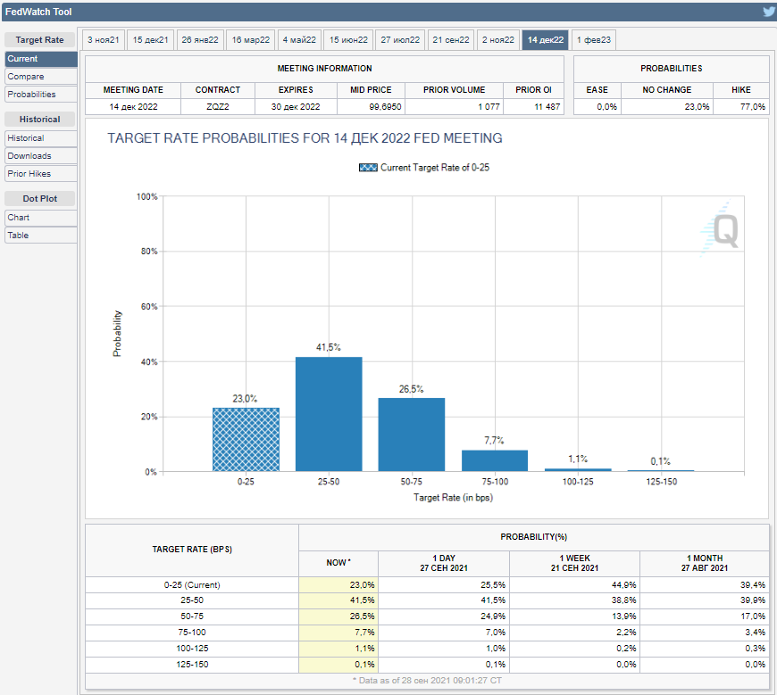Click the NO CHANGE 23,0% cell
This screenshot has width=777, height=695.
[x=667, y=107]
